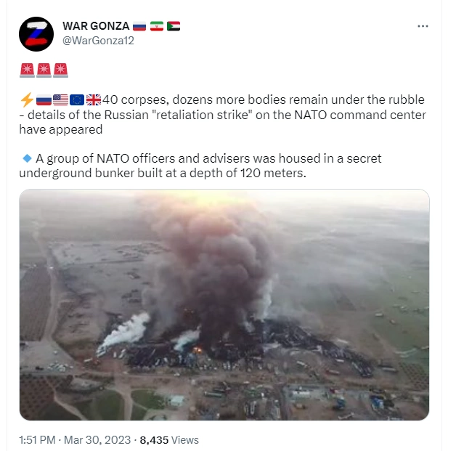The height and width of the screenshot is (451, 456).
Task: Open WAR GONZA profile avatar
Action: click(x=36, y=34)
